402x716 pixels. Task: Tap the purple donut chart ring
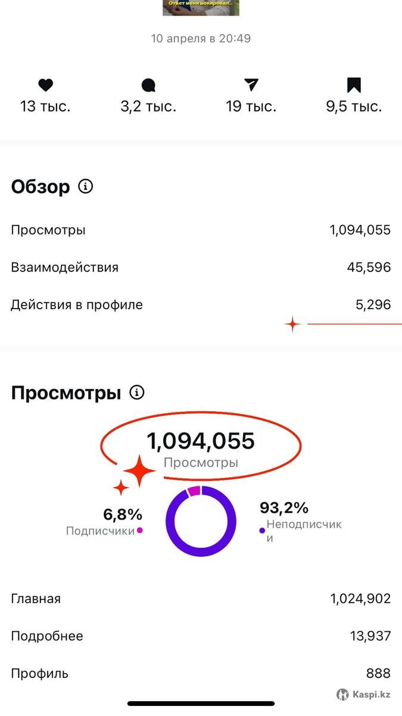pos(201,521)
